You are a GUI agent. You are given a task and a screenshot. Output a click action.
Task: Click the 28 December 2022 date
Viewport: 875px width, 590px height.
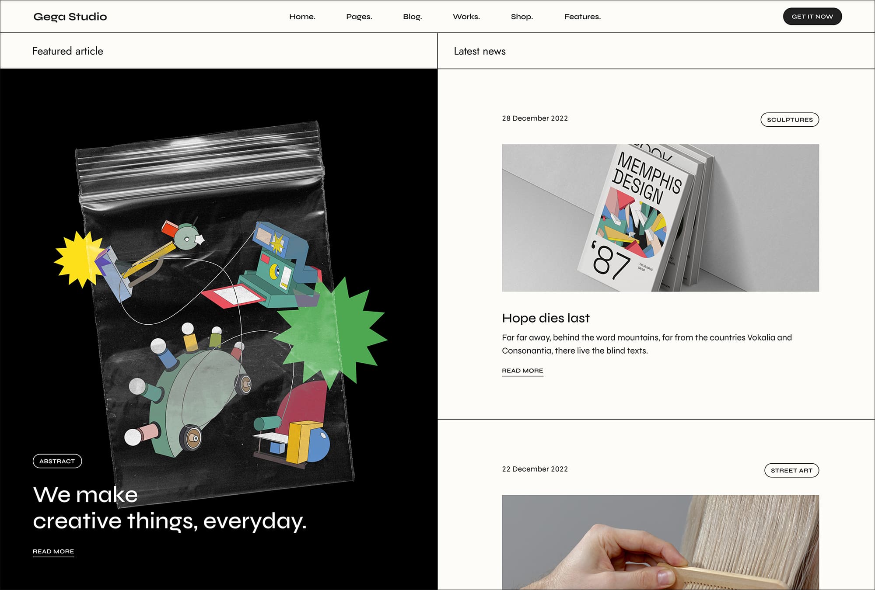[535, 118]
